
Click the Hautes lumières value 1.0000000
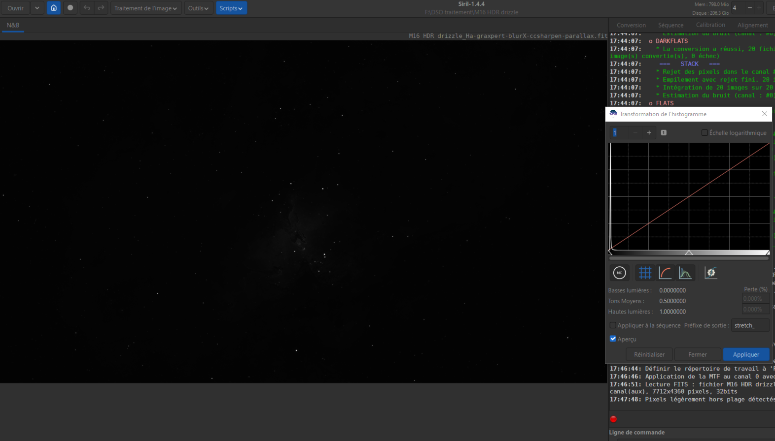click(672, 312)
